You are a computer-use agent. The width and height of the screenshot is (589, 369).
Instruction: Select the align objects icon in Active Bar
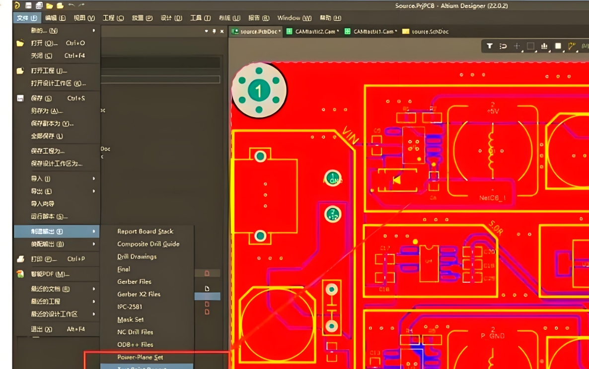click(544, 46)
